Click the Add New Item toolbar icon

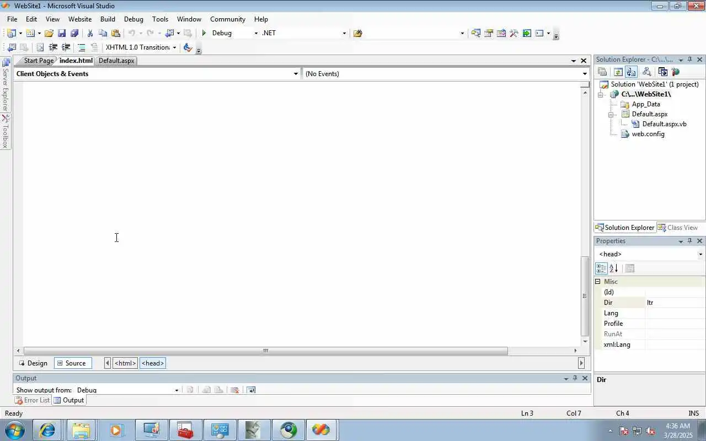(x=30, y=33)
